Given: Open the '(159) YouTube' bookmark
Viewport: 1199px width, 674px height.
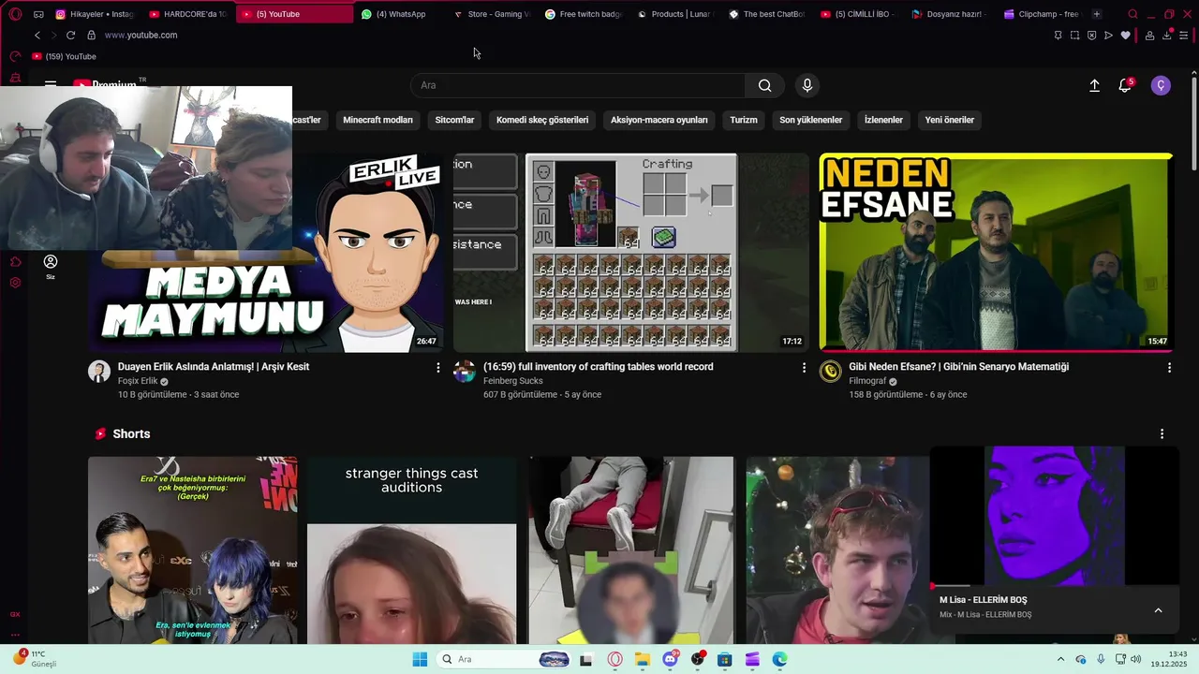Looking at the screenshot, I should [64, 56].
